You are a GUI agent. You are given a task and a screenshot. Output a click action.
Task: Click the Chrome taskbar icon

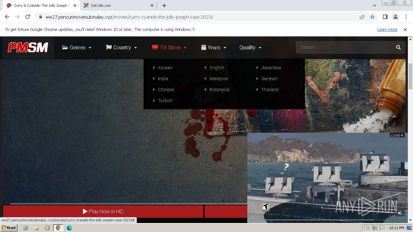coord(58,228)
